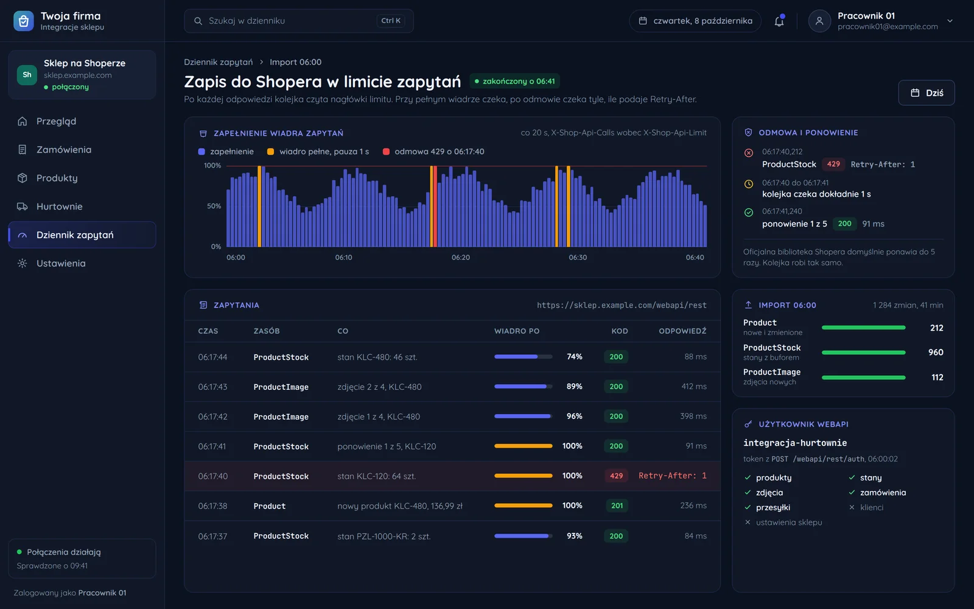Image resolution: width=974 pixels, height=609 pixels.
Task: Click the Dziś button
Action: point(927,93)
